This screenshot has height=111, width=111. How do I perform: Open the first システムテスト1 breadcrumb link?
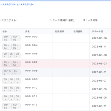point(8,4)
